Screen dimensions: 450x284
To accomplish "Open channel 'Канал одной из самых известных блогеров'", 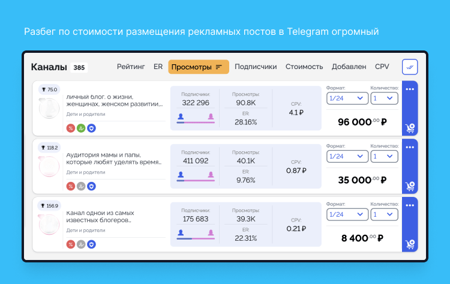I will [x=100, y=217].
